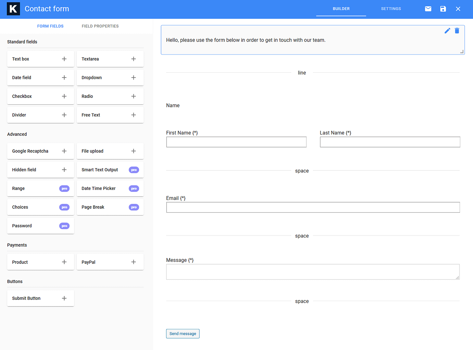Delete the greeting block with the trash icon
The width and height of the screenshot is (473, 350).
457,30
